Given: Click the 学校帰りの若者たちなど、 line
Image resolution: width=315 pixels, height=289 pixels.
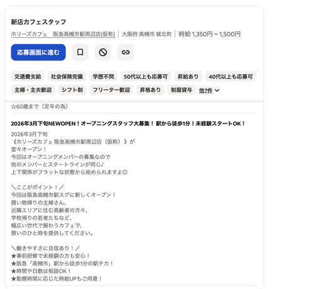Looking at the screenshot, I should point(42,218).
